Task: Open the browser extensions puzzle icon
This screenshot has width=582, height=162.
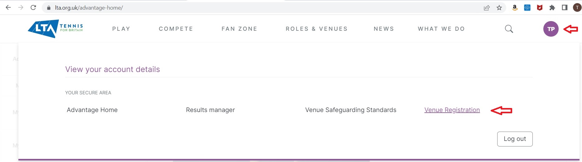Action: point(552,8)
